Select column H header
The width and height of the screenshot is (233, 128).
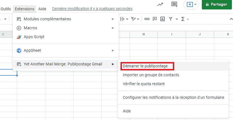pyautogui.click(x=144, y=34)
